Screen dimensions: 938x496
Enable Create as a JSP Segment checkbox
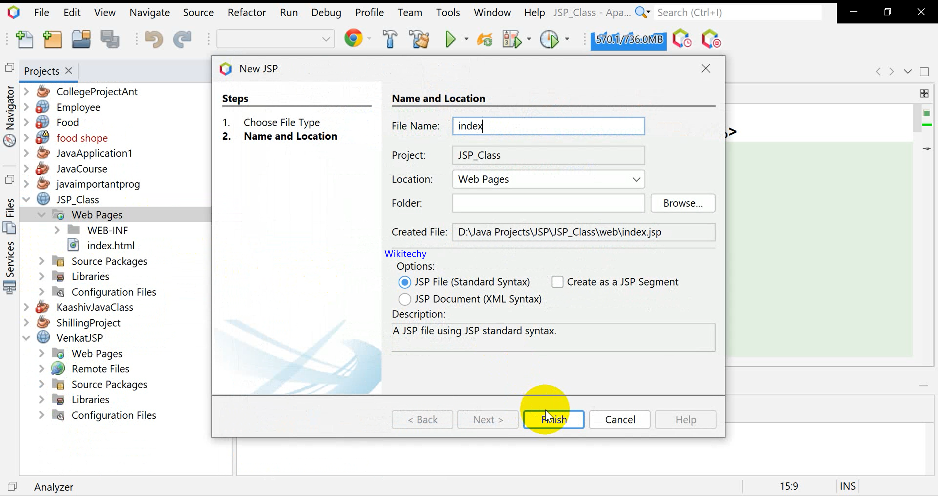pyautogui.click(x=557, y=282)
